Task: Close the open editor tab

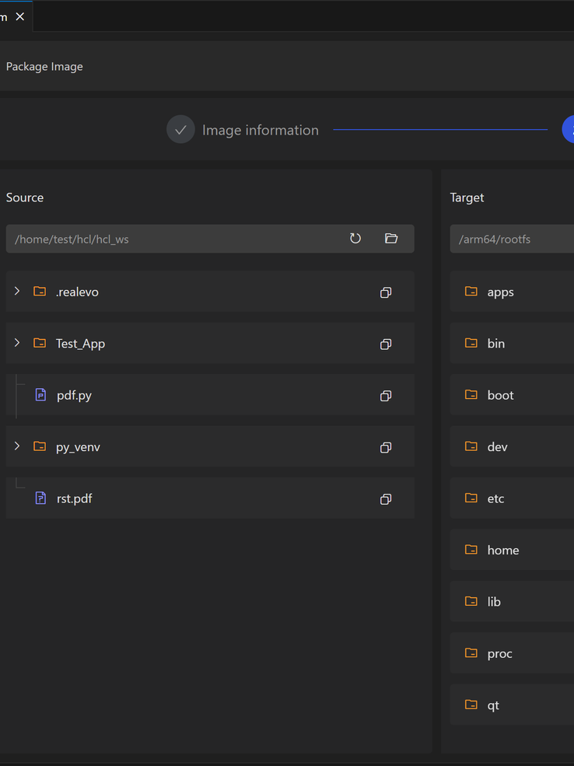Action: point(20,17)
